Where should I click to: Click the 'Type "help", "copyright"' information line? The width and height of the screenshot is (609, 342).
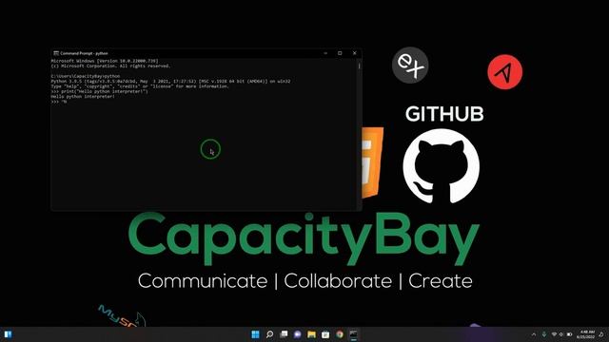click(140, 86)
